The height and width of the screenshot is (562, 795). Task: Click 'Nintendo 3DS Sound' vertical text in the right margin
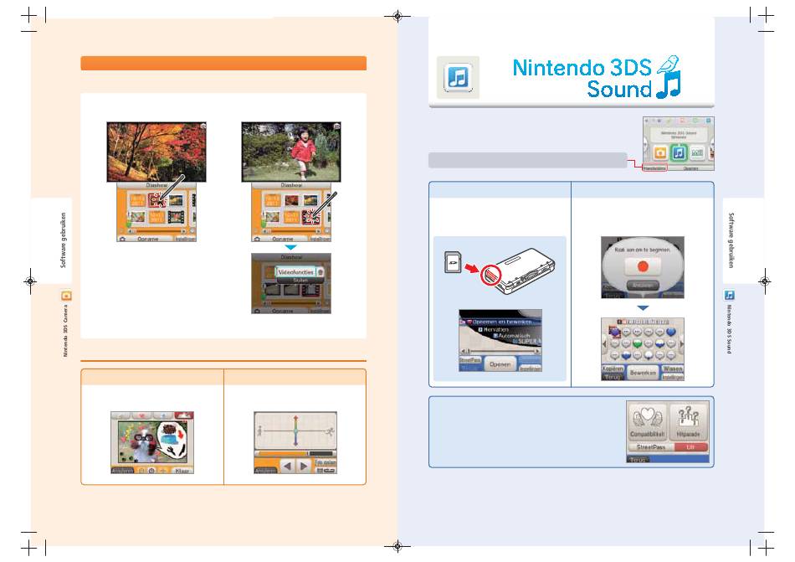tap(729, 328)
